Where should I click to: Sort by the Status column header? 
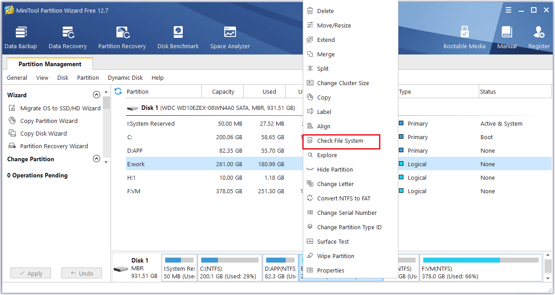pos(515,91)
